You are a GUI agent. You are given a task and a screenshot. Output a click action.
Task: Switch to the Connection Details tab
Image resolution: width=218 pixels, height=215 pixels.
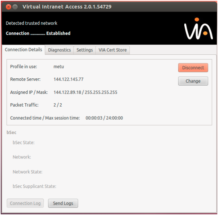click(x=24, y=50)
